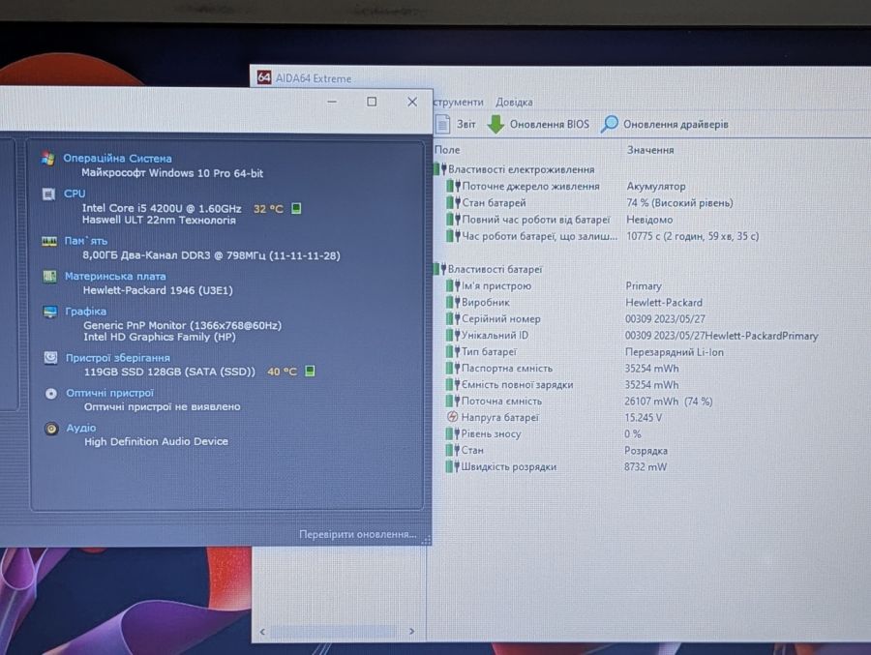
Task: Click the CPU chip icon
Action: (48, 194)
